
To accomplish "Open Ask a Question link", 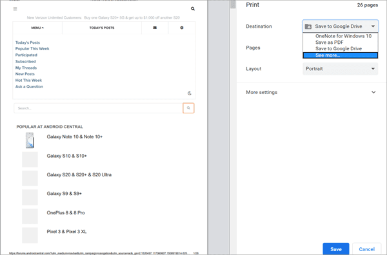I will pyautogui.click(x=29, y=87).
